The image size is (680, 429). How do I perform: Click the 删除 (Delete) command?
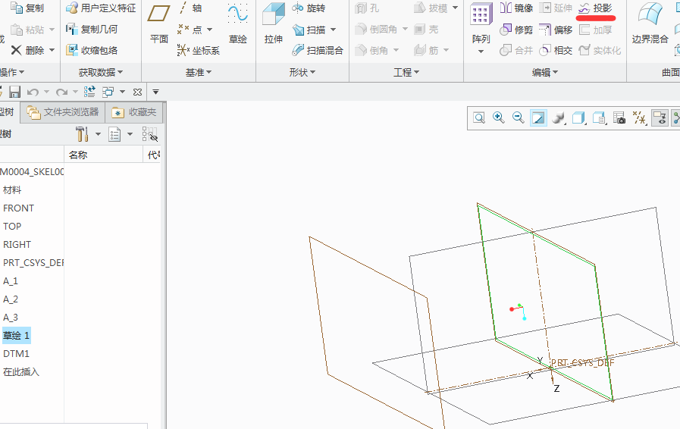coord(28,50)
